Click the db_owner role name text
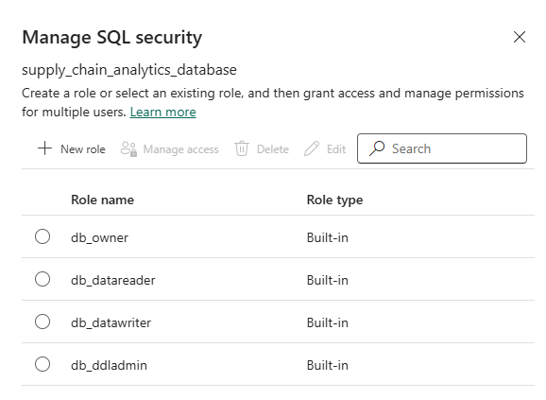The height and width of the screenshot is (400, 546). (99, 237)
